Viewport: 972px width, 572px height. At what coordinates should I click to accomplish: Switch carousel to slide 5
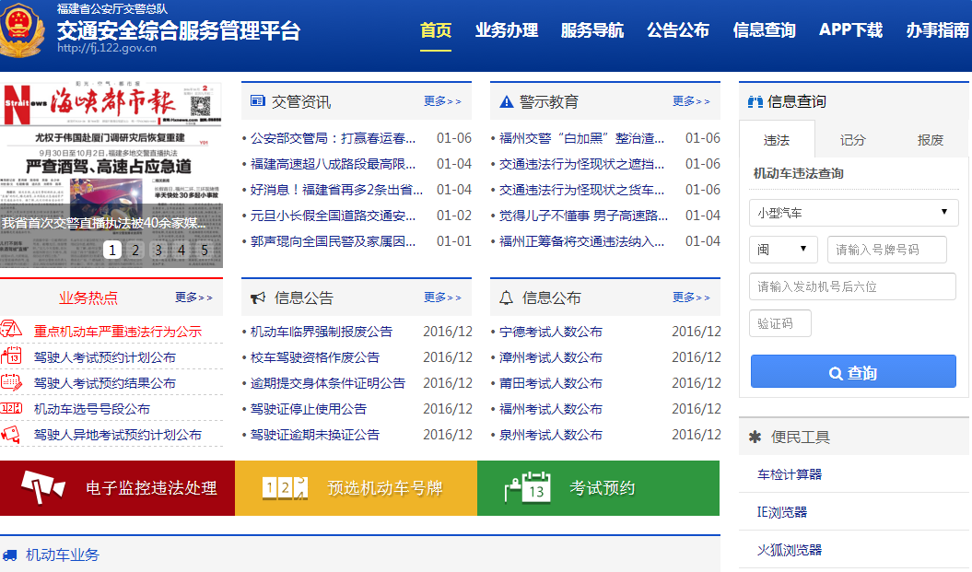coord(204,250)
